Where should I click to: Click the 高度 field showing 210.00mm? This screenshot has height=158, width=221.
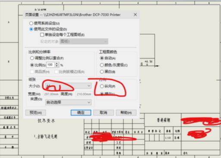[x=84, y=94]
